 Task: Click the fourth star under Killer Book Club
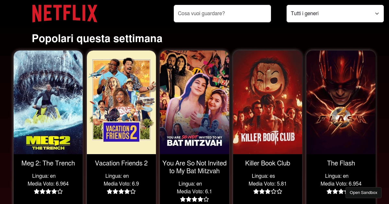tap(274, 191)
